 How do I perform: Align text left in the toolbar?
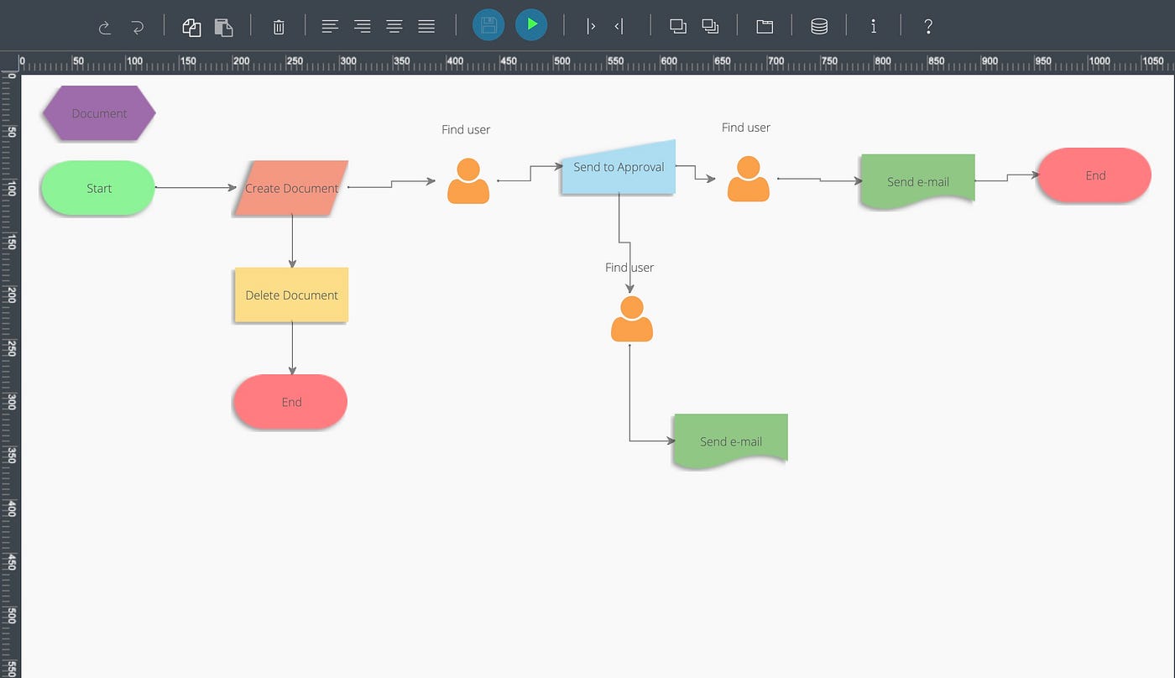(x=330, y=26)
